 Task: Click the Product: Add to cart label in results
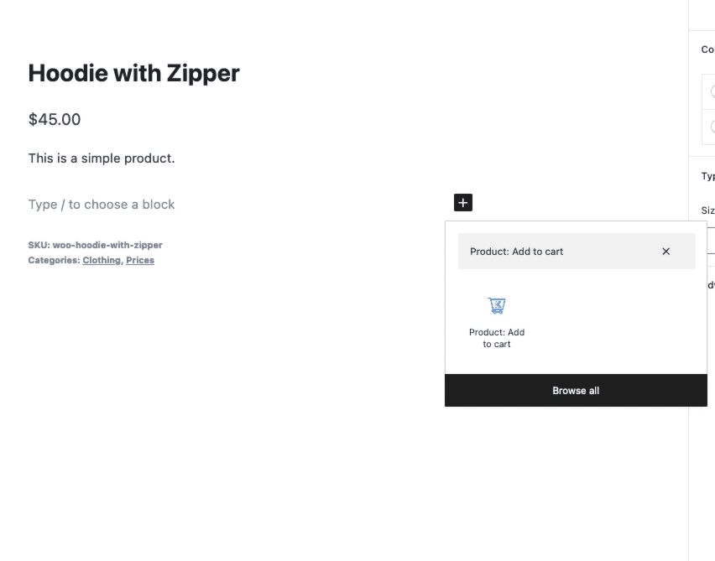click(x=497, y=338)
